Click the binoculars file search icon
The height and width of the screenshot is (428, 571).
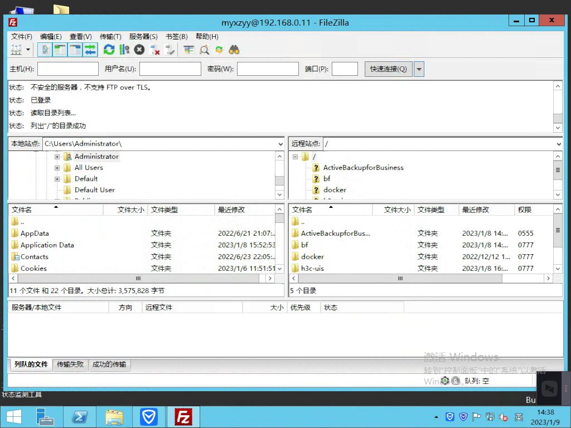click(234, 50)
